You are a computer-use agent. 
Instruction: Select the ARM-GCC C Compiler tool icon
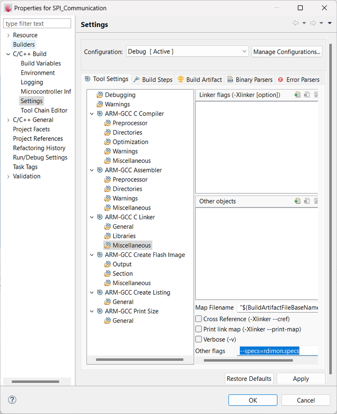tap(100, 113)
